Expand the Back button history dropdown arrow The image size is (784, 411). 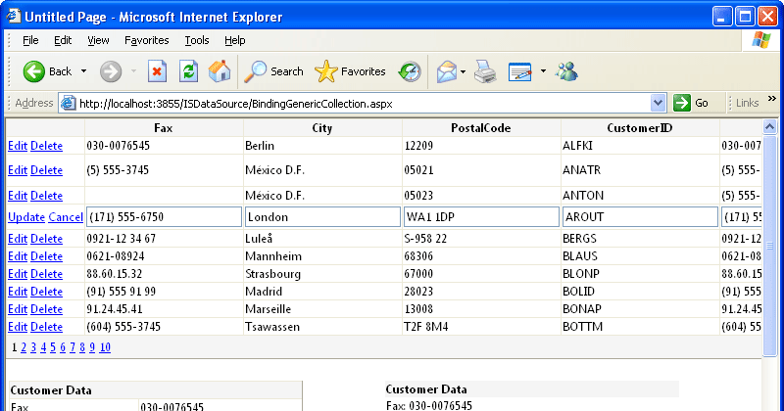[84, 71]
